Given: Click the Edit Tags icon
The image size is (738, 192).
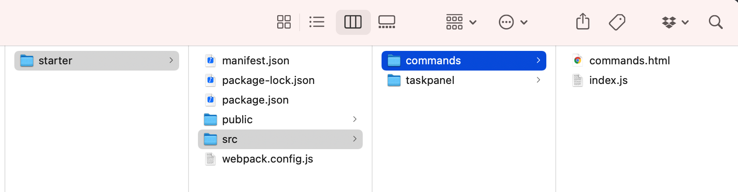Looking at the screenshot, I should 617,22.
